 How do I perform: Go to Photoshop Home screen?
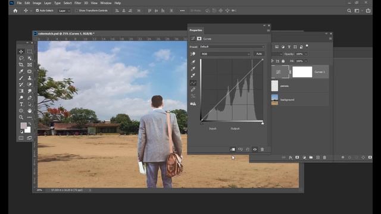click(15, 11)
